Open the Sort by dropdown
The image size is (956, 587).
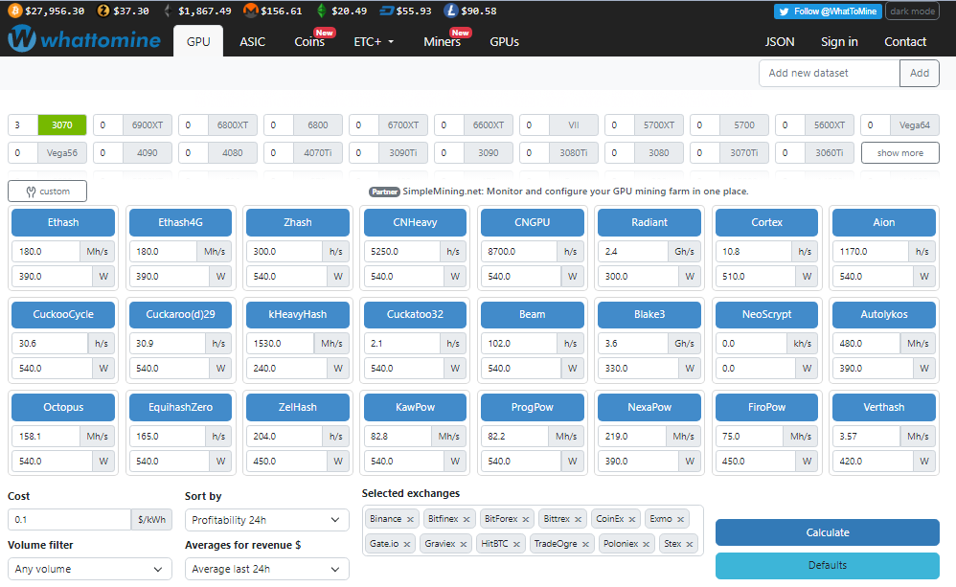coord(266,520)
